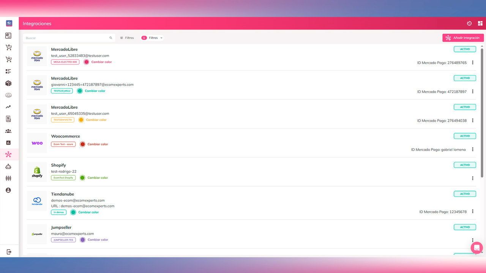The image size is (486, 273).
Task: Click the Woocommerce logo thumbnail
Action: (37, 143)
